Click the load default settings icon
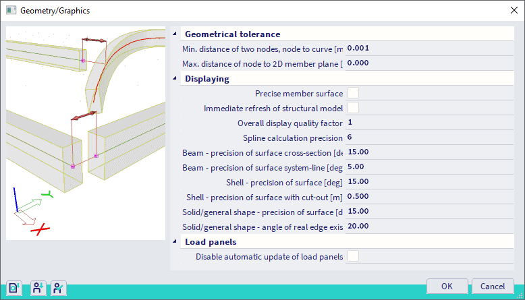The height and width of the screenshot is (300, 525). (14, 288)
